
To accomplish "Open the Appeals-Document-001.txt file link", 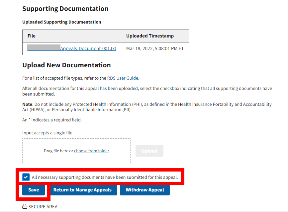I will [88, 48].
